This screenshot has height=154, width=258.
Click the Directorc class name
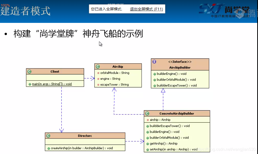[85, 136]
